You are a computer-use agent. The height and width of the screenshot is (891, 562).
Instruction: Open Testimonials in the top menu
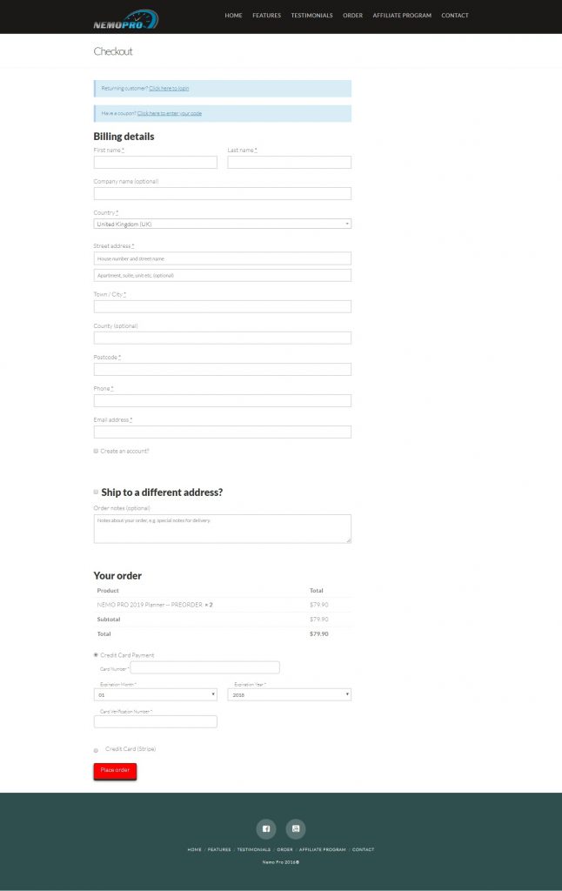(x=311, y=16)
